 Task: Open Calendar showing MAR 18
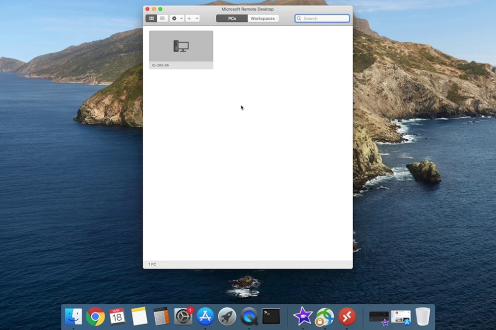[117, 317]
